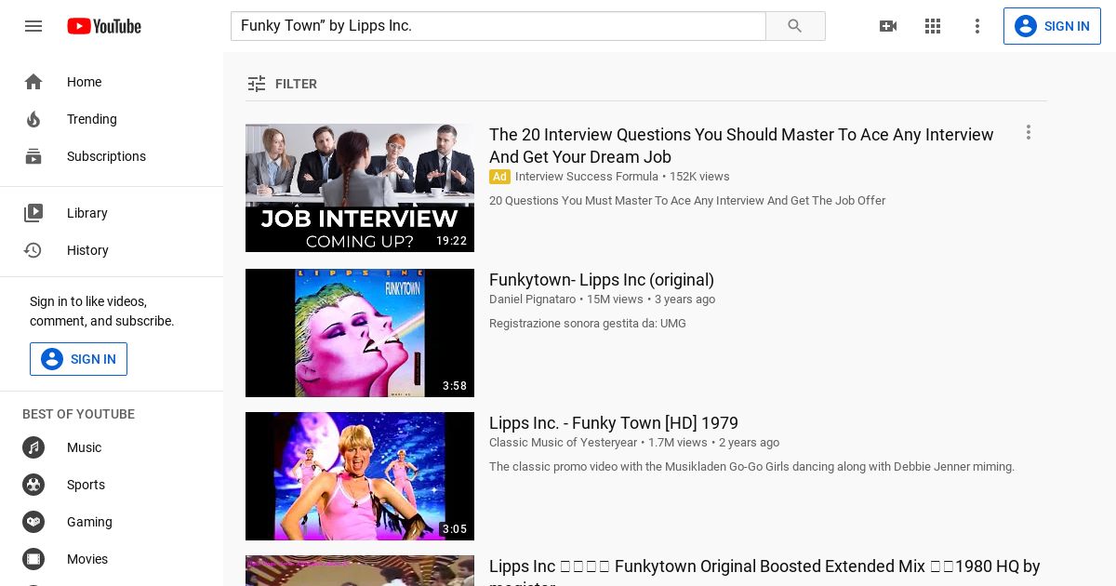Click the Subscriptions icon in sidebar
Screen dimensions: 1116x586
point(33,156)
